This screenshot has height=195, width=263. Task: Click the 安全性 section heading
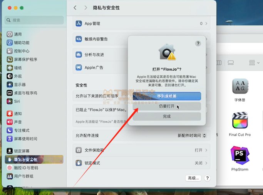point(81,85)
